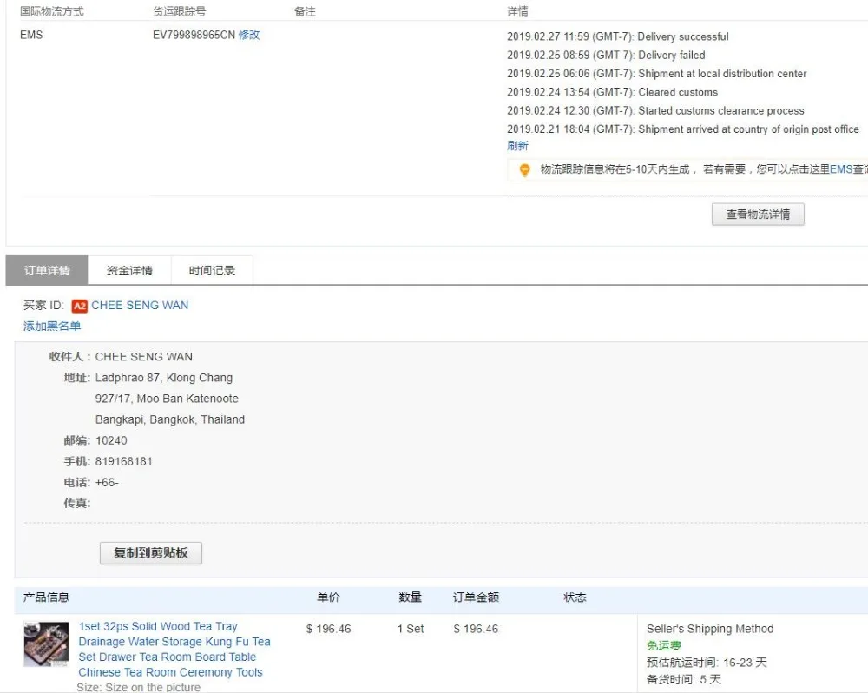
Task: Click the quantity '1 Set' cell
Action: click(411, 629)
